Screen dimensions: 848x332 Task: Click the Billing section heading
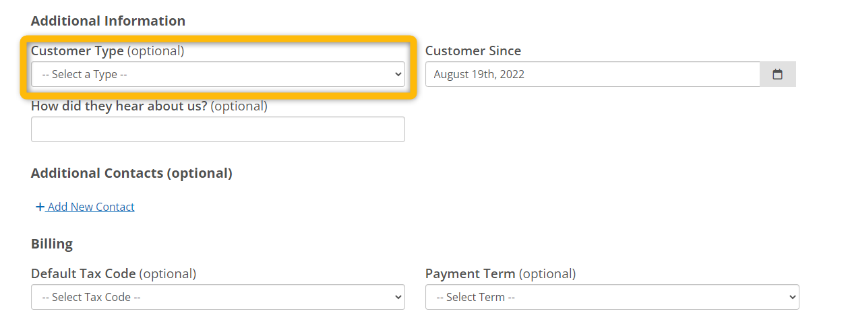(x=52, y=244)
